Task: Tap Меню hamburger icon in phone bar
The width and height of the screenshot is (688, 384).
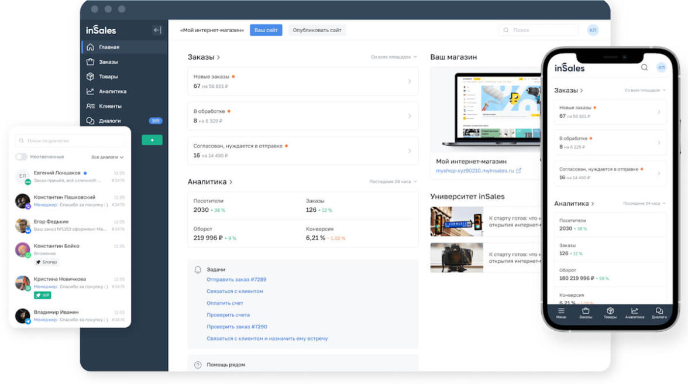Action: (561, 313)
